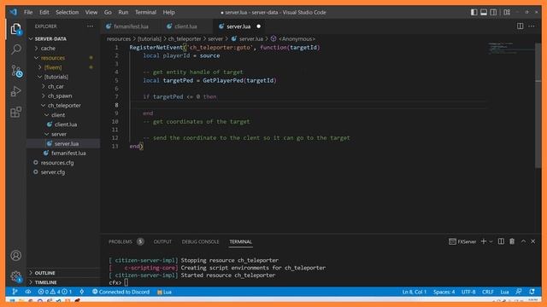The width and height of the screenshot is (547, 307).
Task: Open notifications bell in status bar
Action: pyautogui.click(x=532, y=292)
